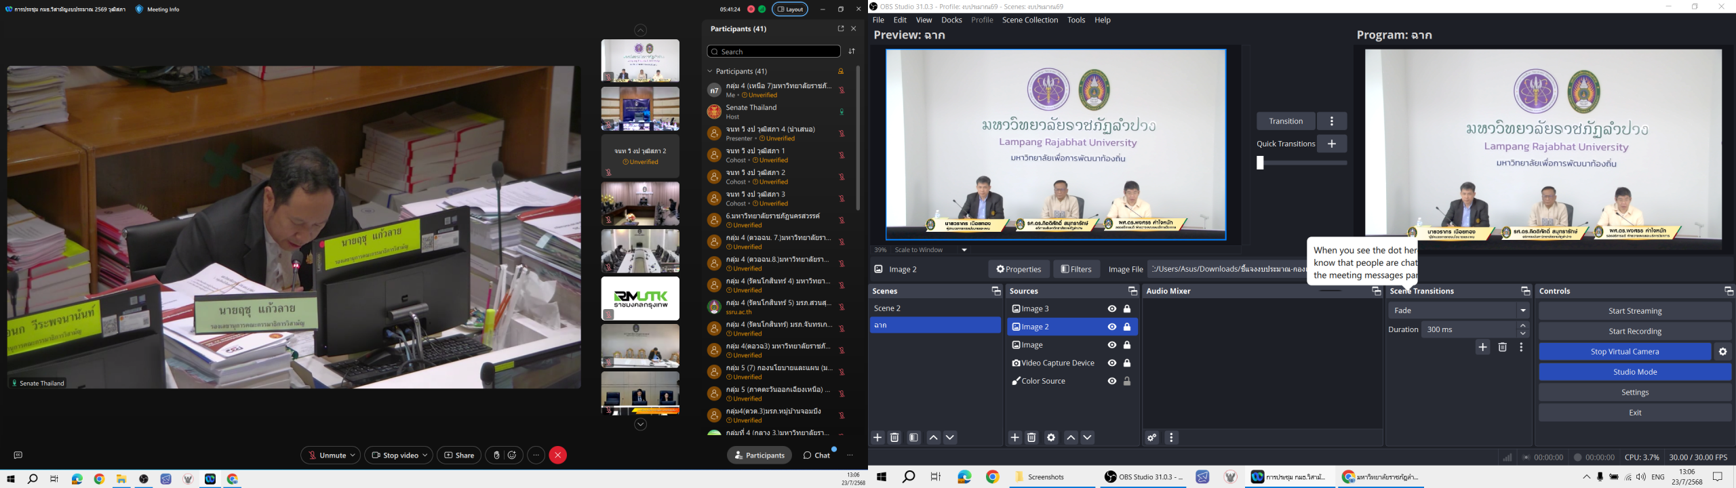The height and width of the screenshot is (488, 1736).
Task: Open scene filters icon in Scenes panel
Action: [913, 438]
